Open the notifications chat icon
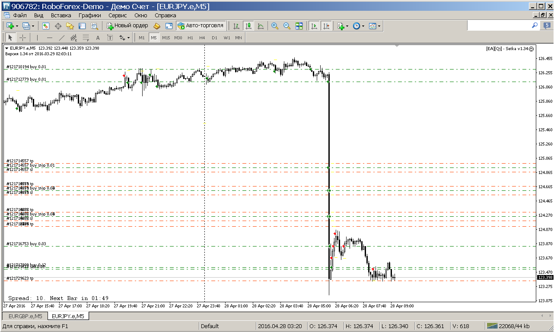Image resolution: width=557 pixels, height=332 pixels. (x=547, y=26)
